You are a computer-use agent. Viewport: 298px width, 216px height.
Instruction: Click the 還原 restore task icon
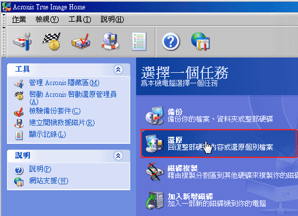155,143
